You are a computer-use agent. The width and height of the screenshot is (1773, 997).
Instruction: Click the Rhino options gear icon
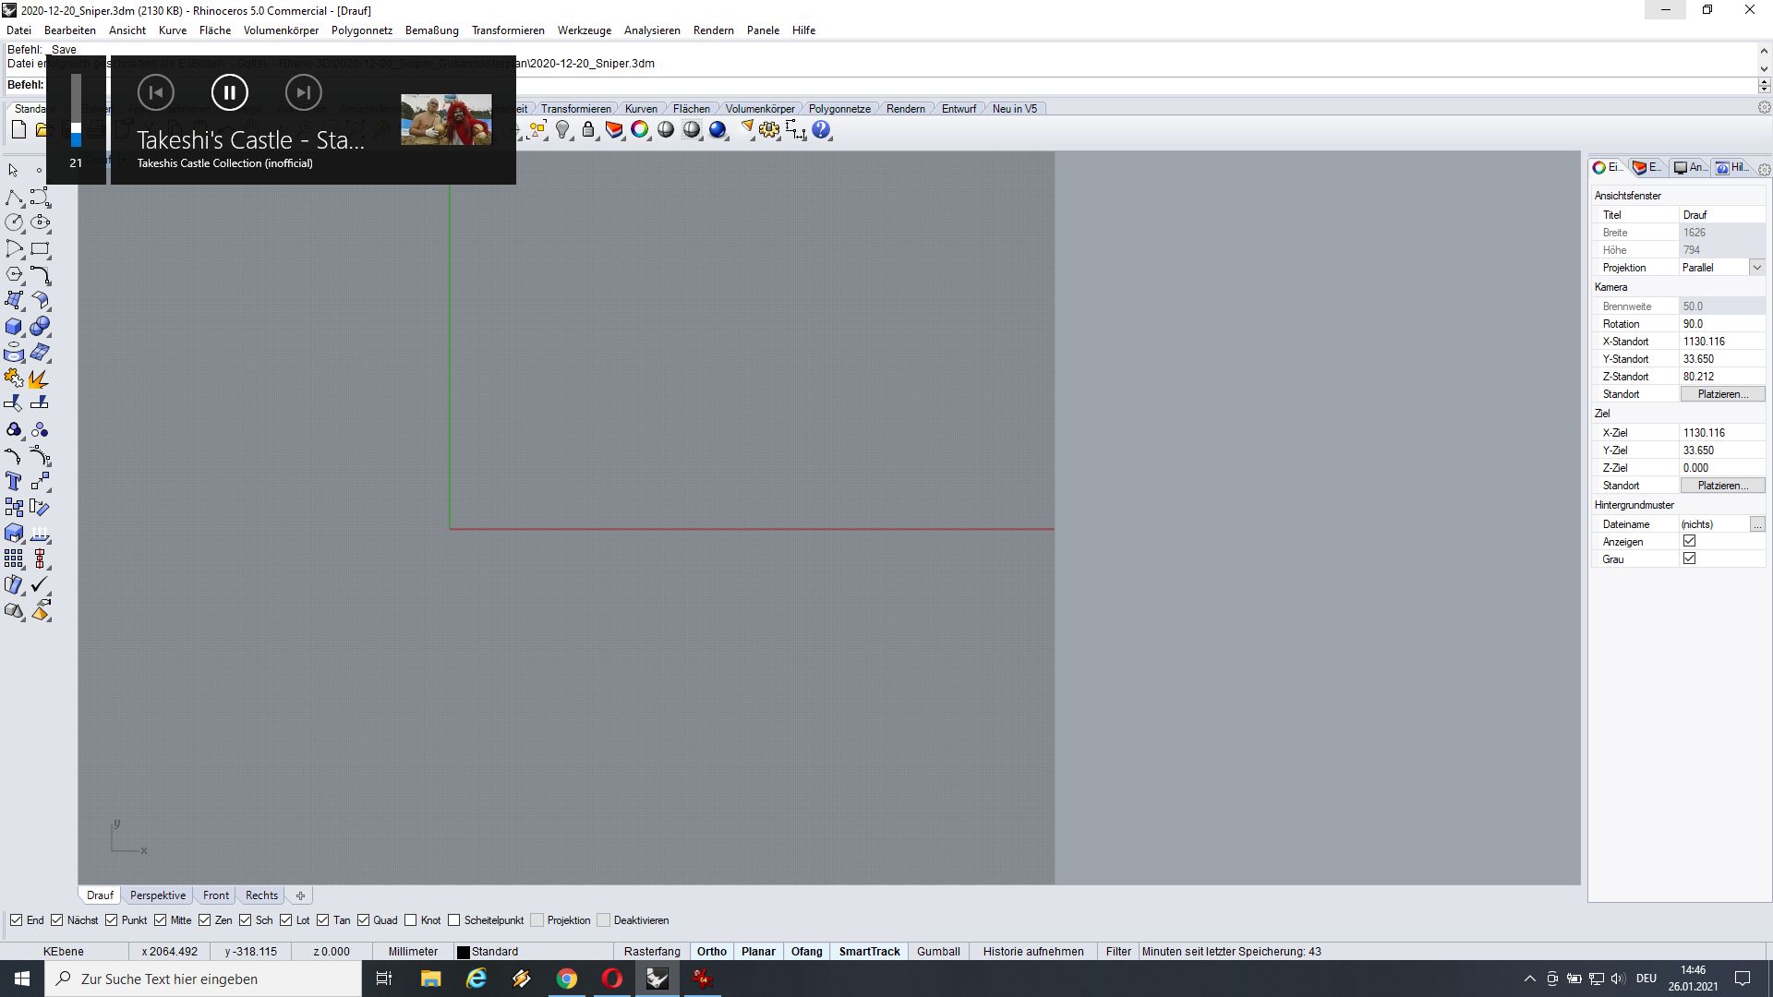tap(769, 130)
